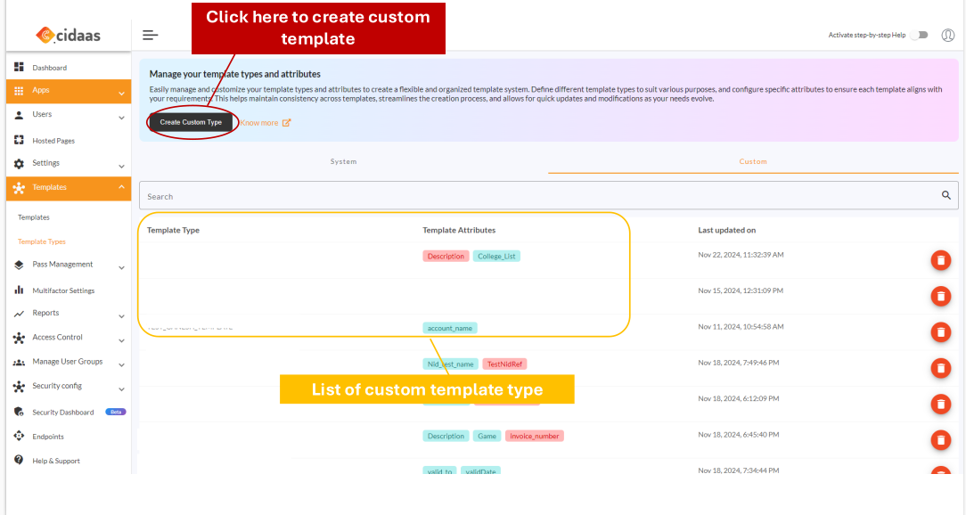Expand the Users sidebar section
This screenshot has height=515, width=966.
point(19,115)
